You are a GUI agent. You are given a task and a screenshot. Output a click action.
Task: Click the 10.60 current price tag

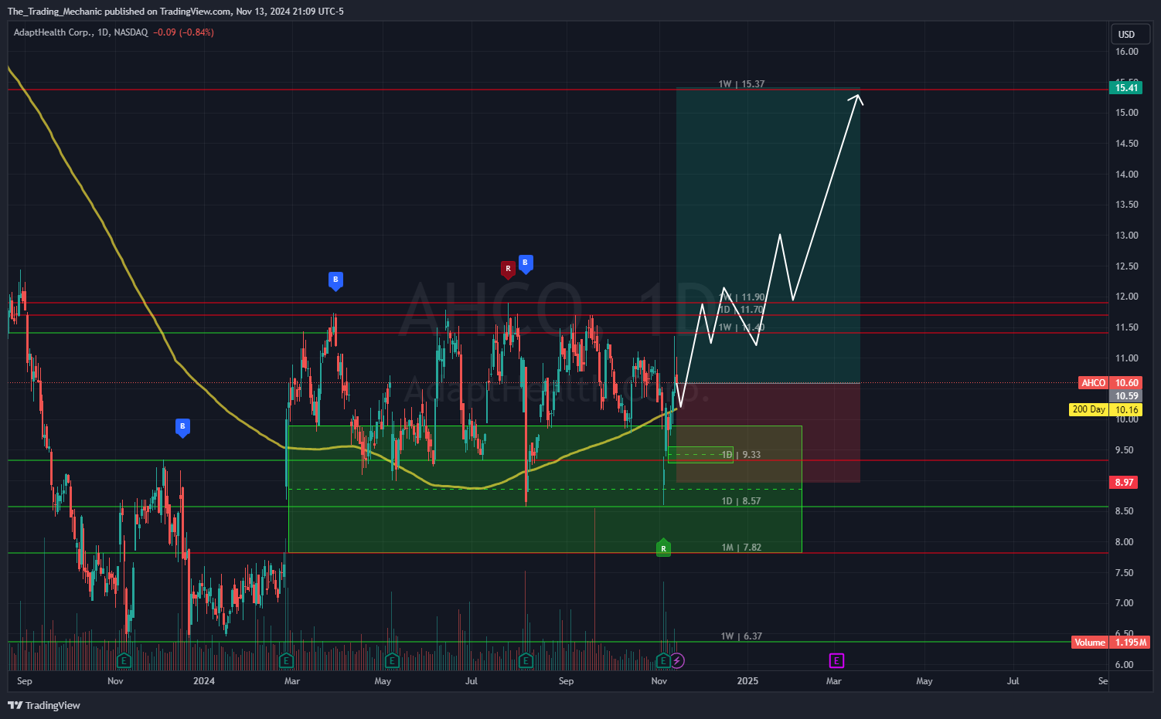tap(1126, 383)
